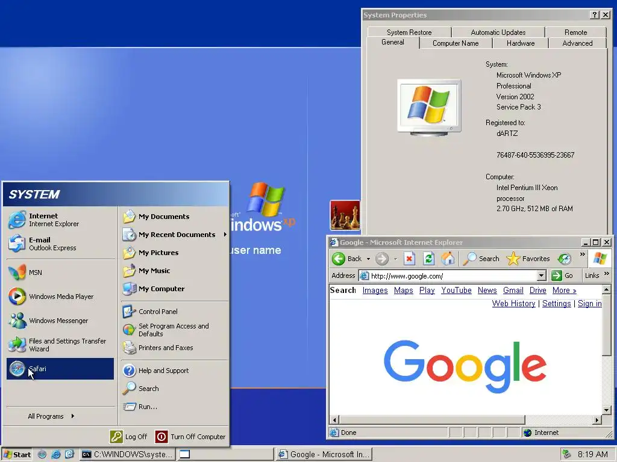
Task: Click the Maps link on Google
Action: point(403,291)
